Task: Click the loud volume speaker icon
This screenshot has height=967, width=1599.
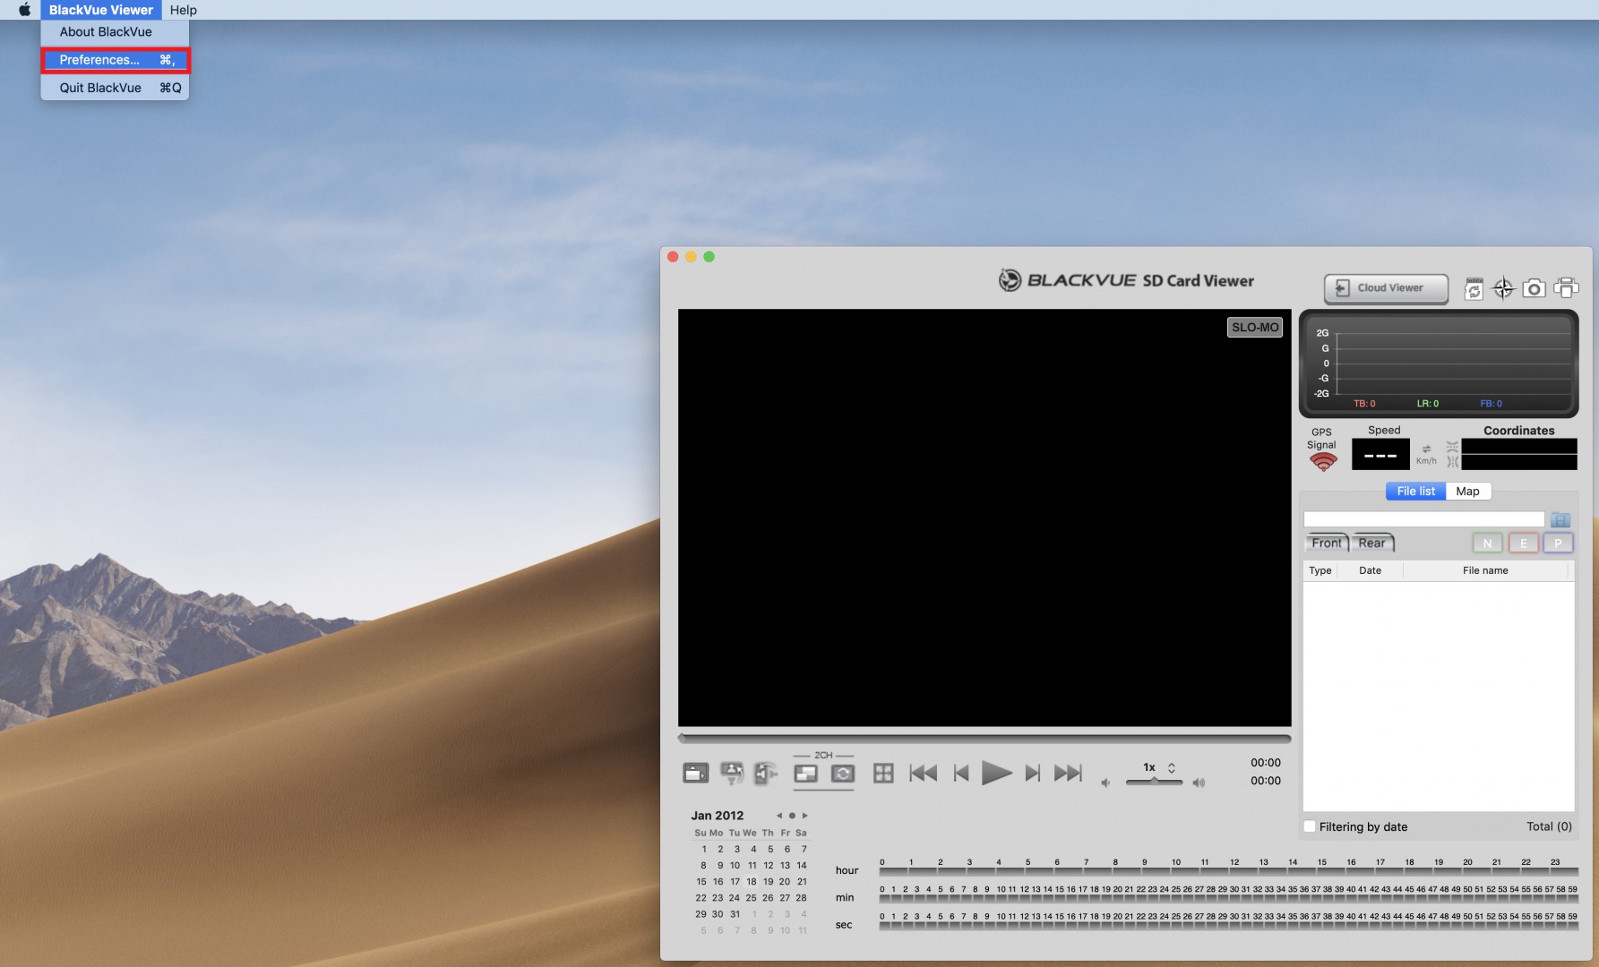Action: point(1199,783)
